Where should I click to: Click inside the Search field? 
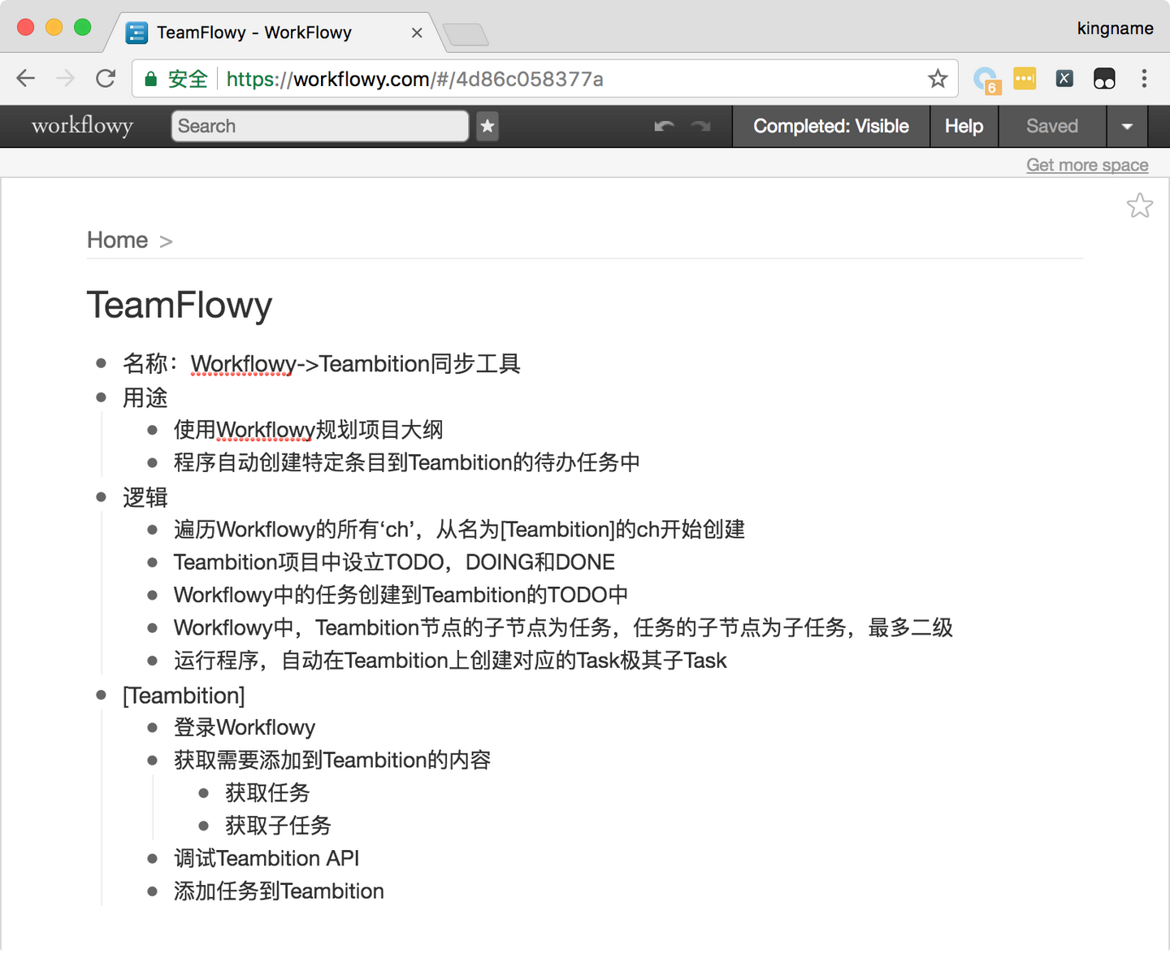tap(319, 126)
